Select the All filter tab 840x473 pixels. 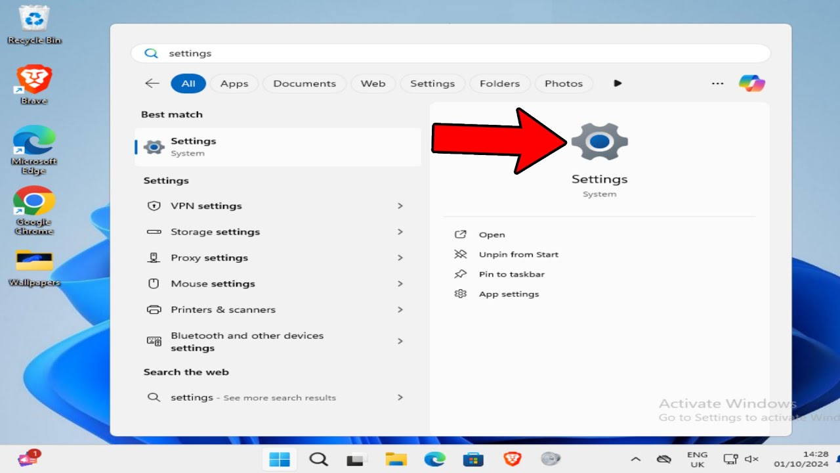coord(188,83)
